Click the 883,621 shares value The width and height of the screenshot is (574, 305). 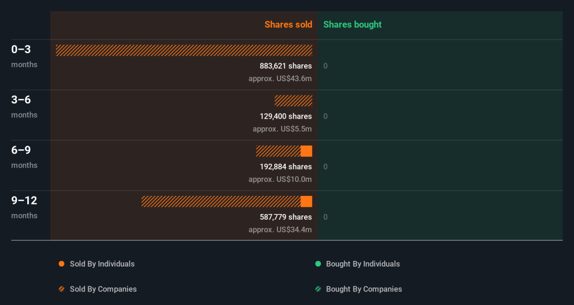[286, 66]
